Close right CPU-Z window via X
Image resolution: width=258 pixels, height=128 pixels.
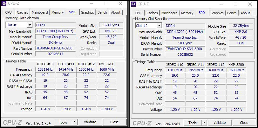250,4
